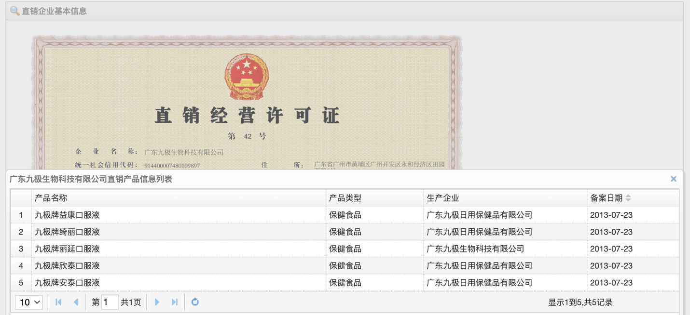The width and height of the screenshot is (690, 315).
Task: Go to next page of product list
Action: click(157, 302)
